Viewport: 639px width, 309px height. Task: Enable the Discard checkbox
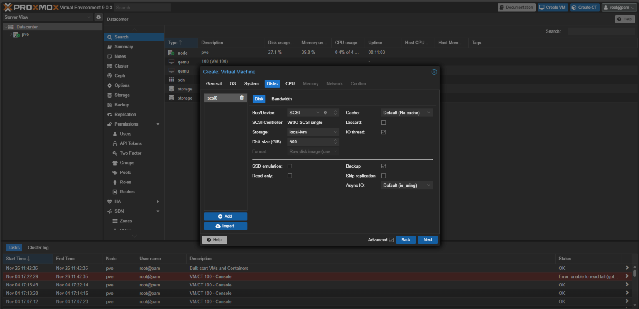click(384, 123)
